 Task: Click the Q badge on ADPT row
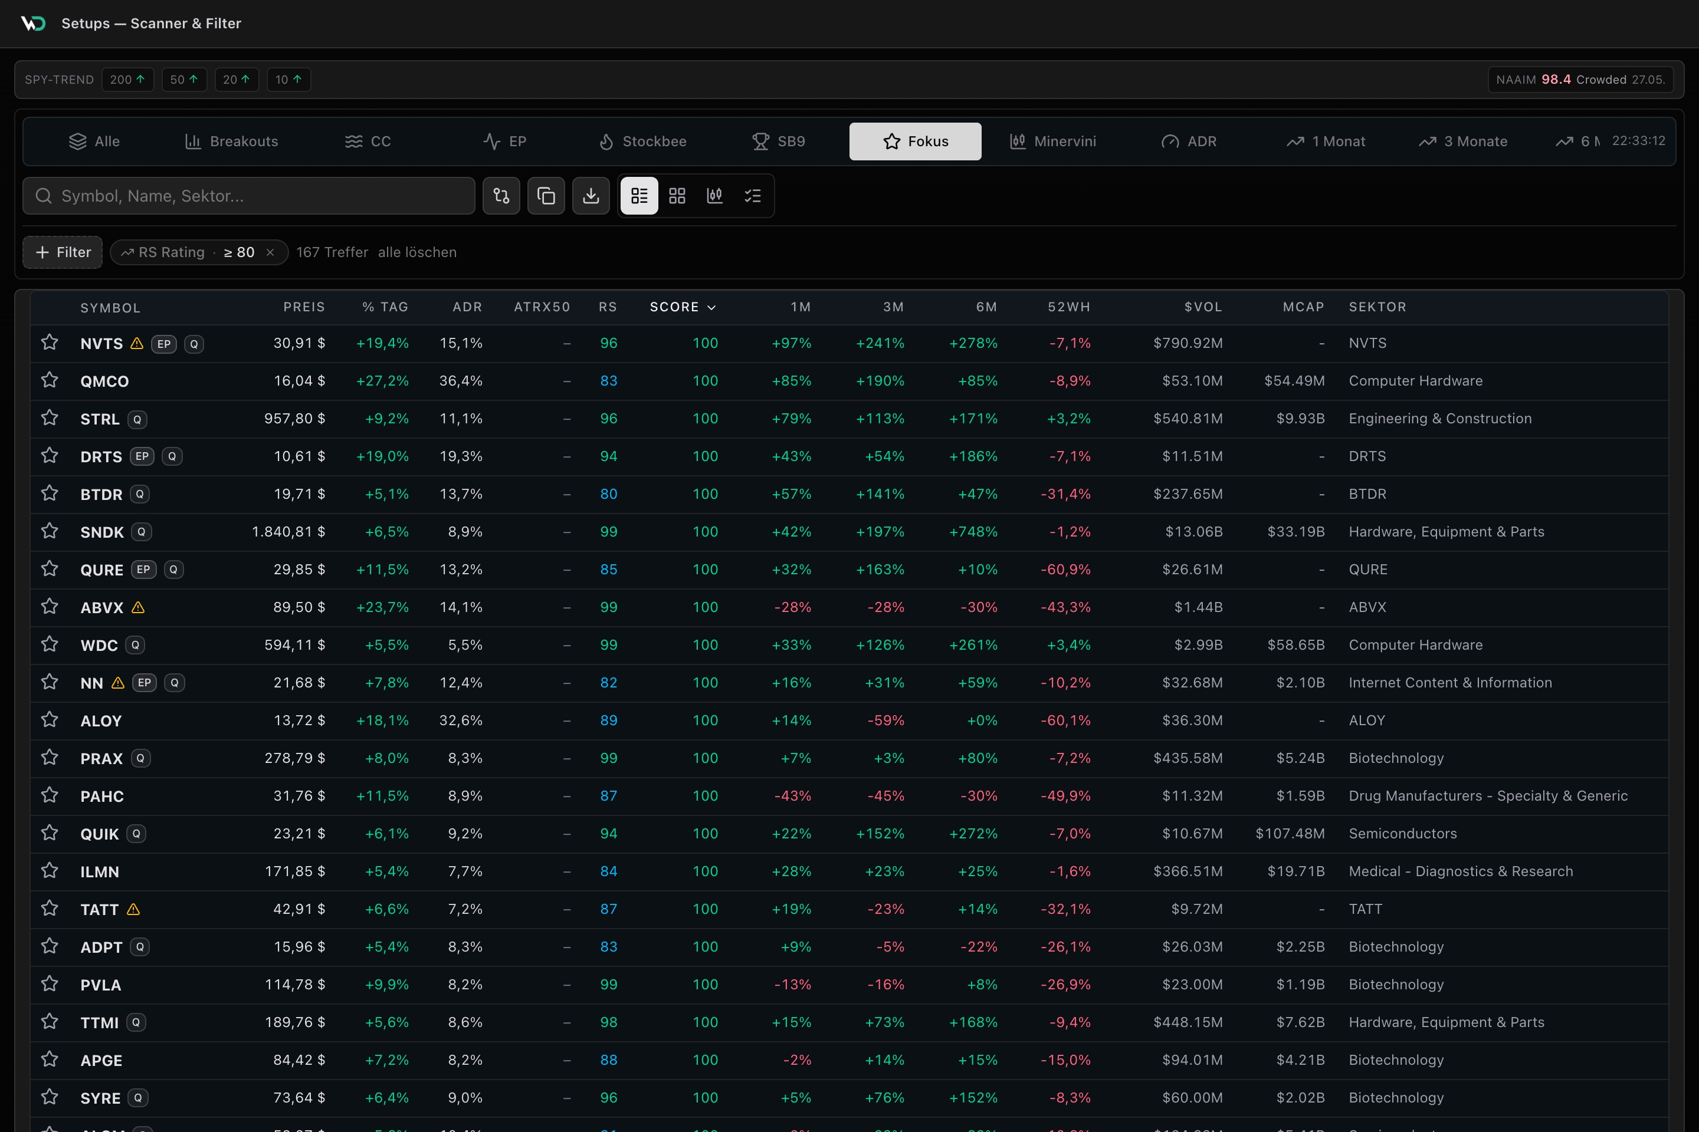click(x=140, y=947)
